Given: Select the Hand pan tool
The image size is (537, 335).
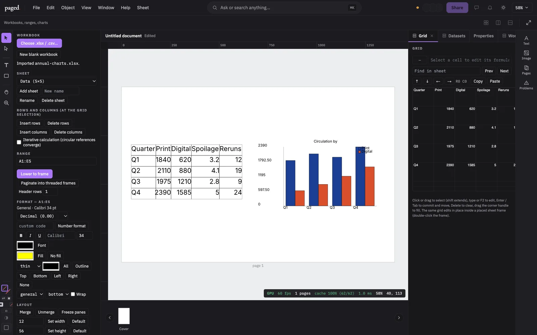Looking at the screenshot, I should click(x=6, y=92).
